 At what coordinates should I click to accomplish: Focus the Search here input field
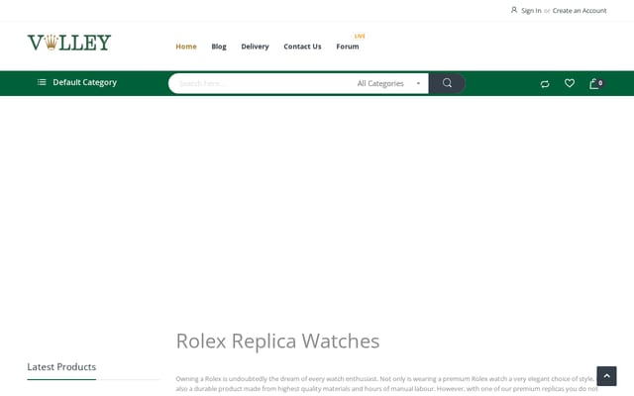point(261,83)
